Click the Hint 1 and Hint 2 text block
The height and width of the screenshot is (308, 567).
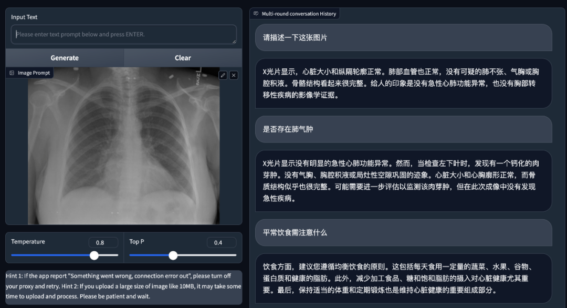click(x=124, y=286)
